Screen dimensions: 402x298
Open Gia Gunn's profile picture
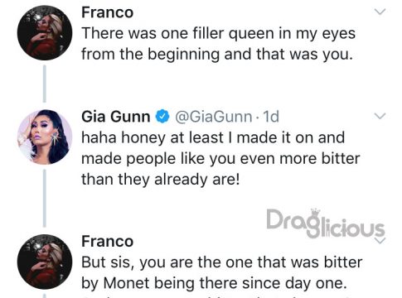click(45, 137)
